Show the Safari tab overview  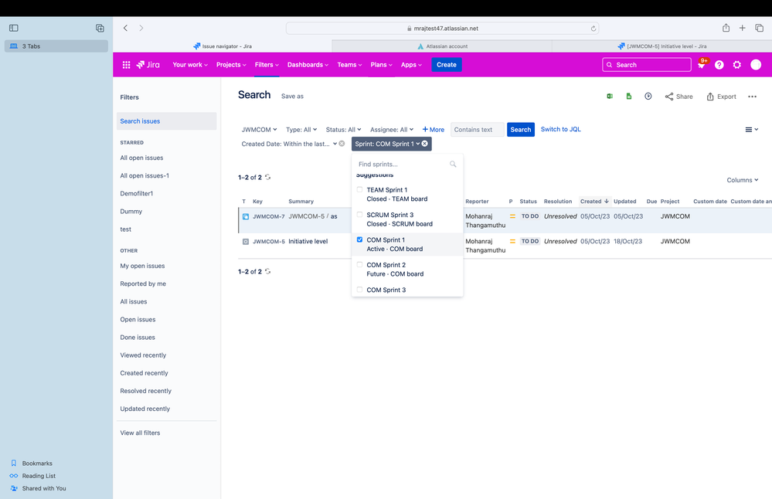click(759, 28)
